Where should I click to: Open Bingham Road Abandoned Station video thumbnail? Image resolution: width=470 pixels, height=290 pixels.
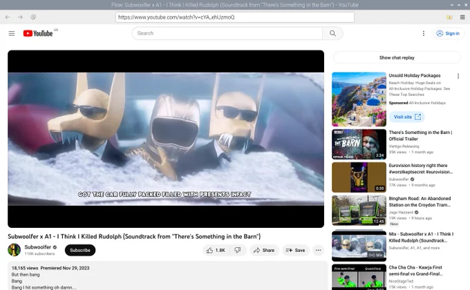click(359, 211)
